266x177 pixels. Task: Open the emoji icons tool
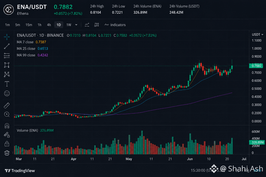point(7,93)
